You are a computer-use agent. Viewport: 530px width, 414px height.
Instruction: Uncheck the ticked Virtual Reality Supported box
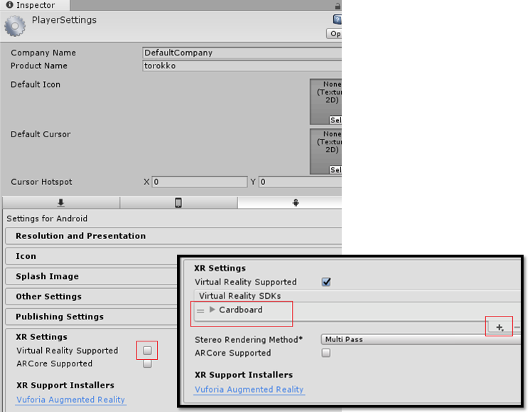tap(326, 282)
